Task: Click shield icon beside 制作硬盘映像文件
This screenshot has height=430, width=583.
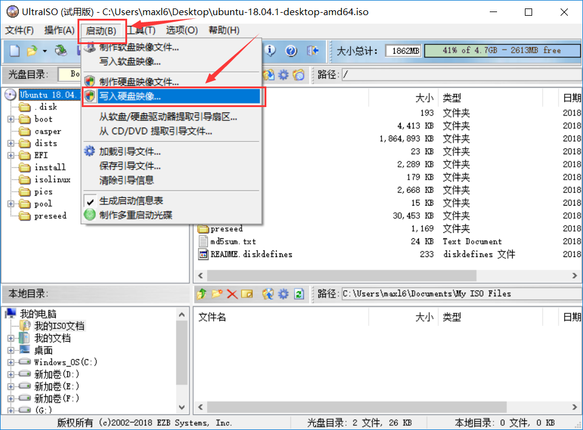Action: pos(90,81)
